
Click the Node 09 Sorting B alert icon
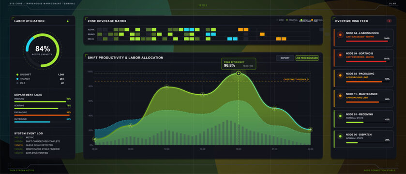(x=340, y=55)
